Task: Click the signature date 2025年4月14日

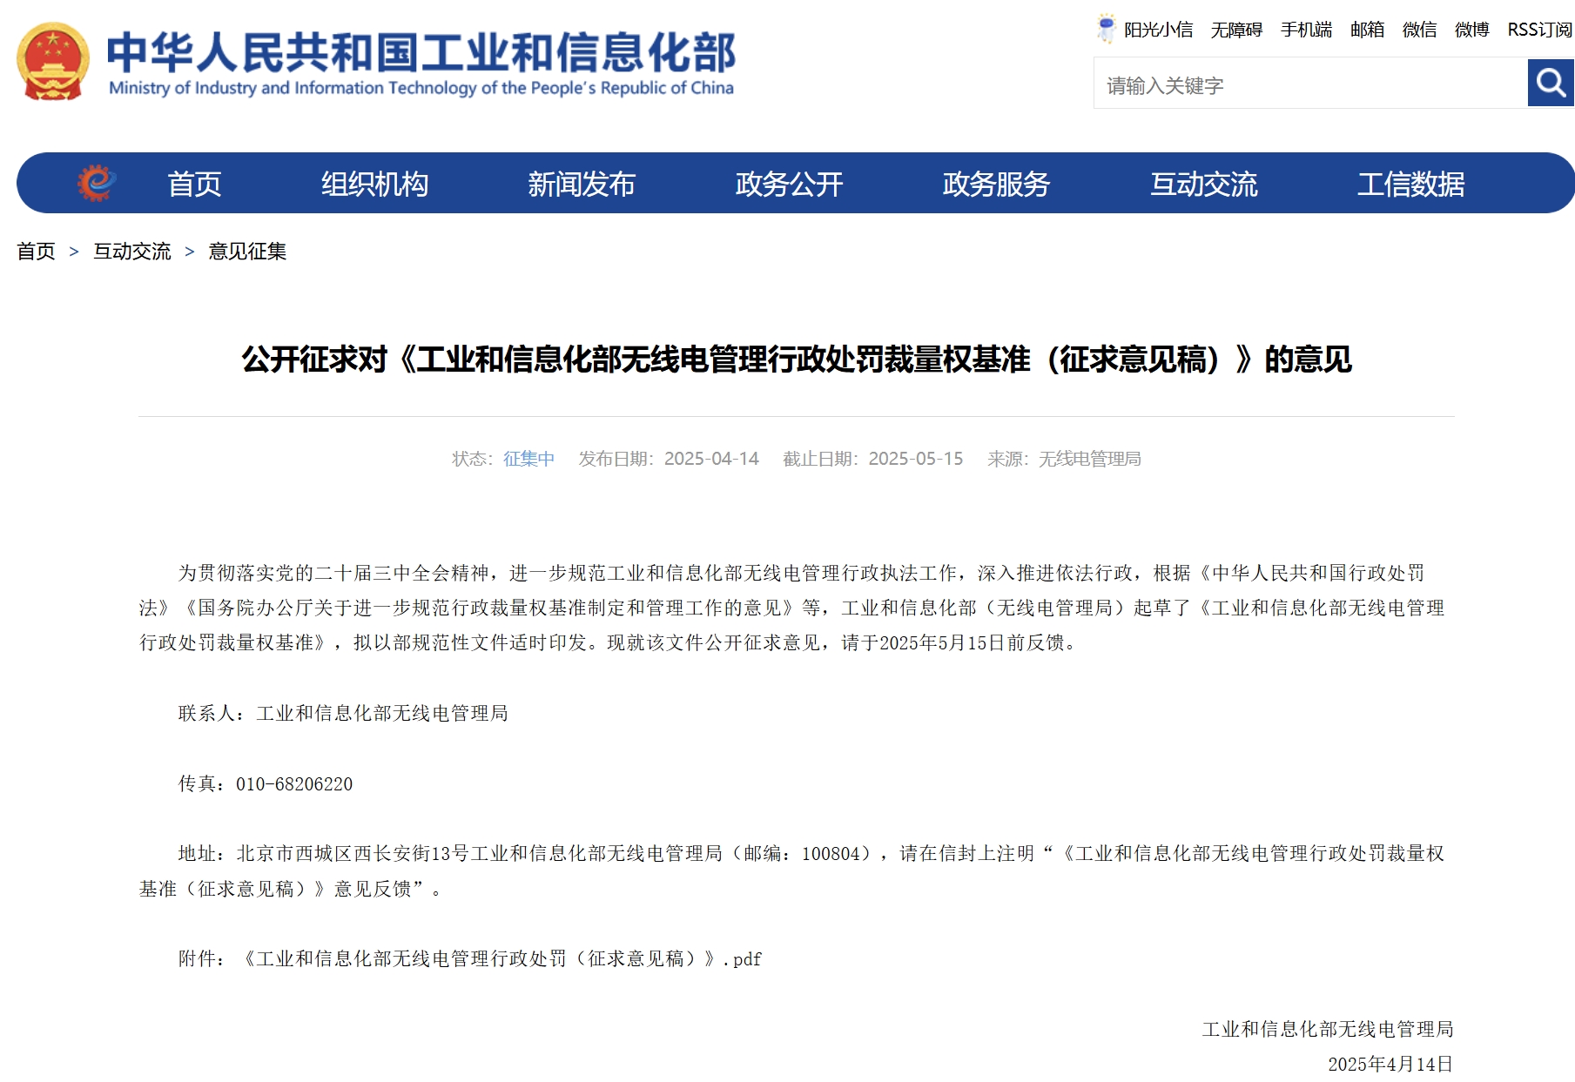Action: click(x=1390, y=1064)
